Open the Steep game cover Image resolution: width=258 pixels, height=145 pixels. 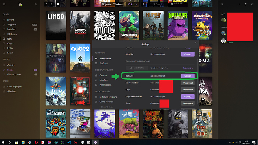click(x=56, y=91)
